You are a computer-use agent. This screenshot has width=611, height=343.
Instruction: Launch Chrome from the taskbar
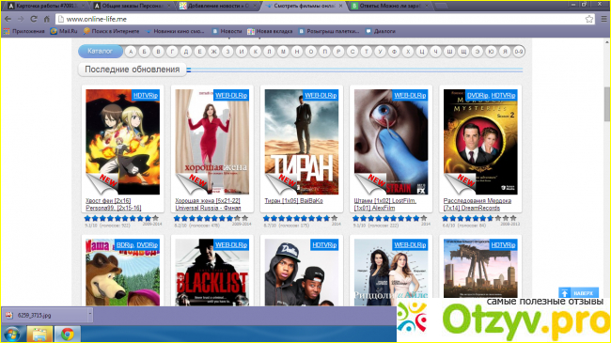68,335
